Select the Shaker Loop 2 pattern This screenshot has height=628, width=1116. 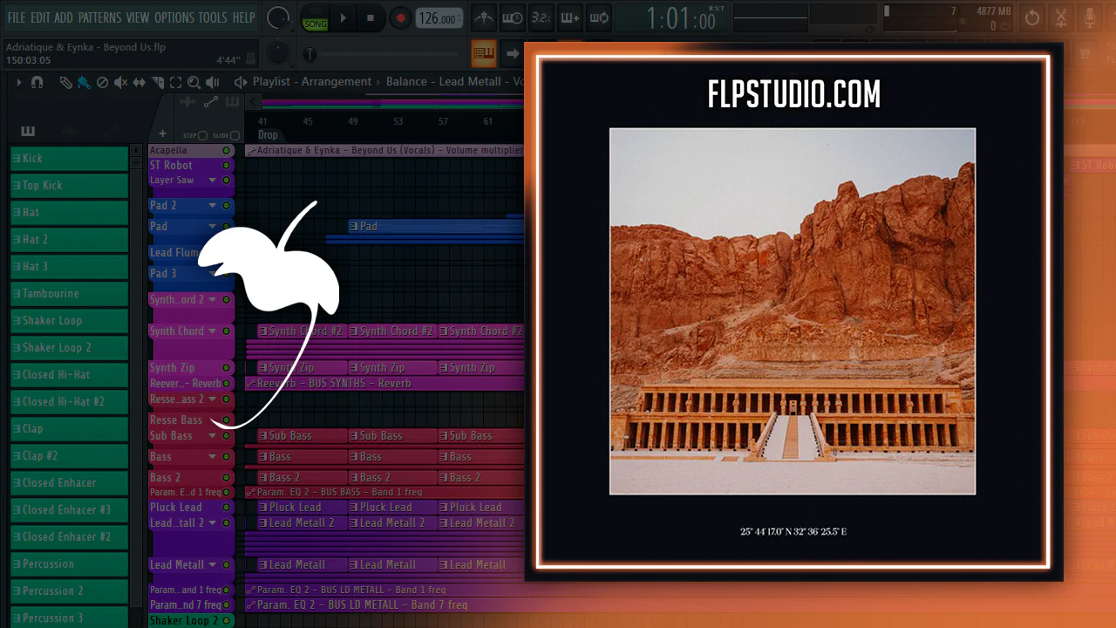[70, 348]
